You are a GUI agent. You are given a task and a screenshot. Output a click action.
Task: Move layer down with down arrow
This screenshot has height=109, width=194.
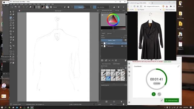coord(109,60)
